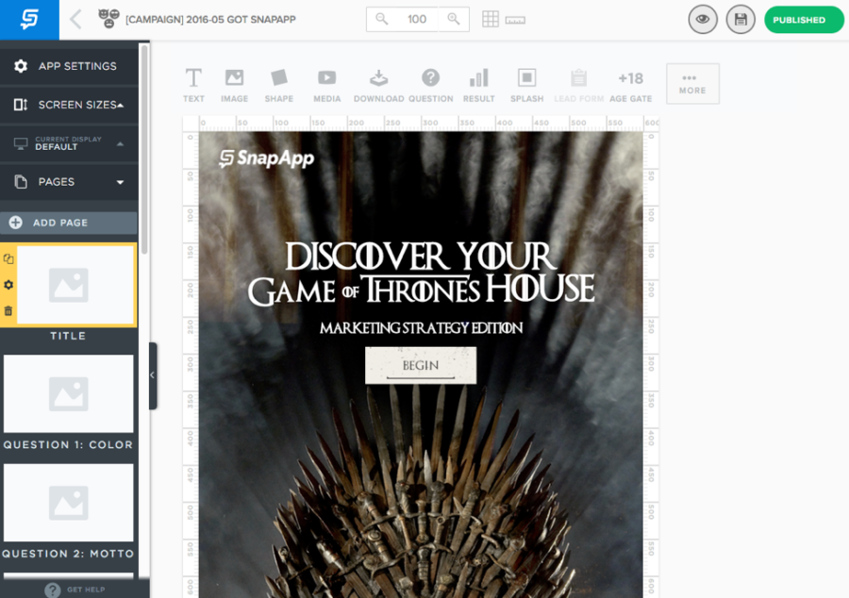Go back with the left chevron arrow

click(x=75, y=20)
